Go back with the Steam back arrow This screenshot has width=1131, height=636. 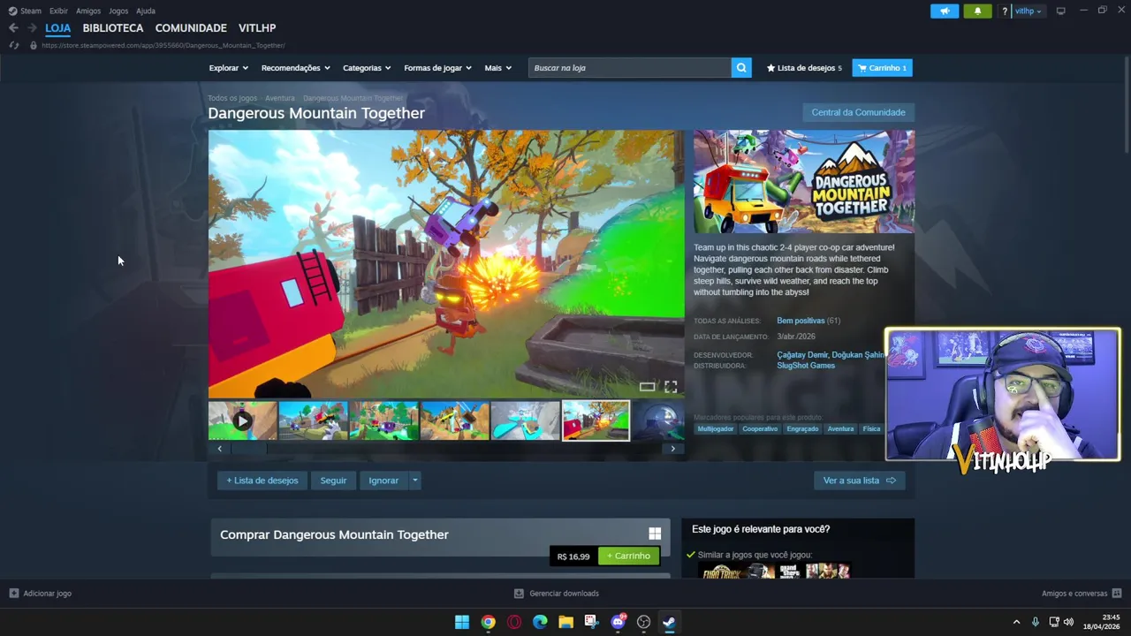pos(13,28)
